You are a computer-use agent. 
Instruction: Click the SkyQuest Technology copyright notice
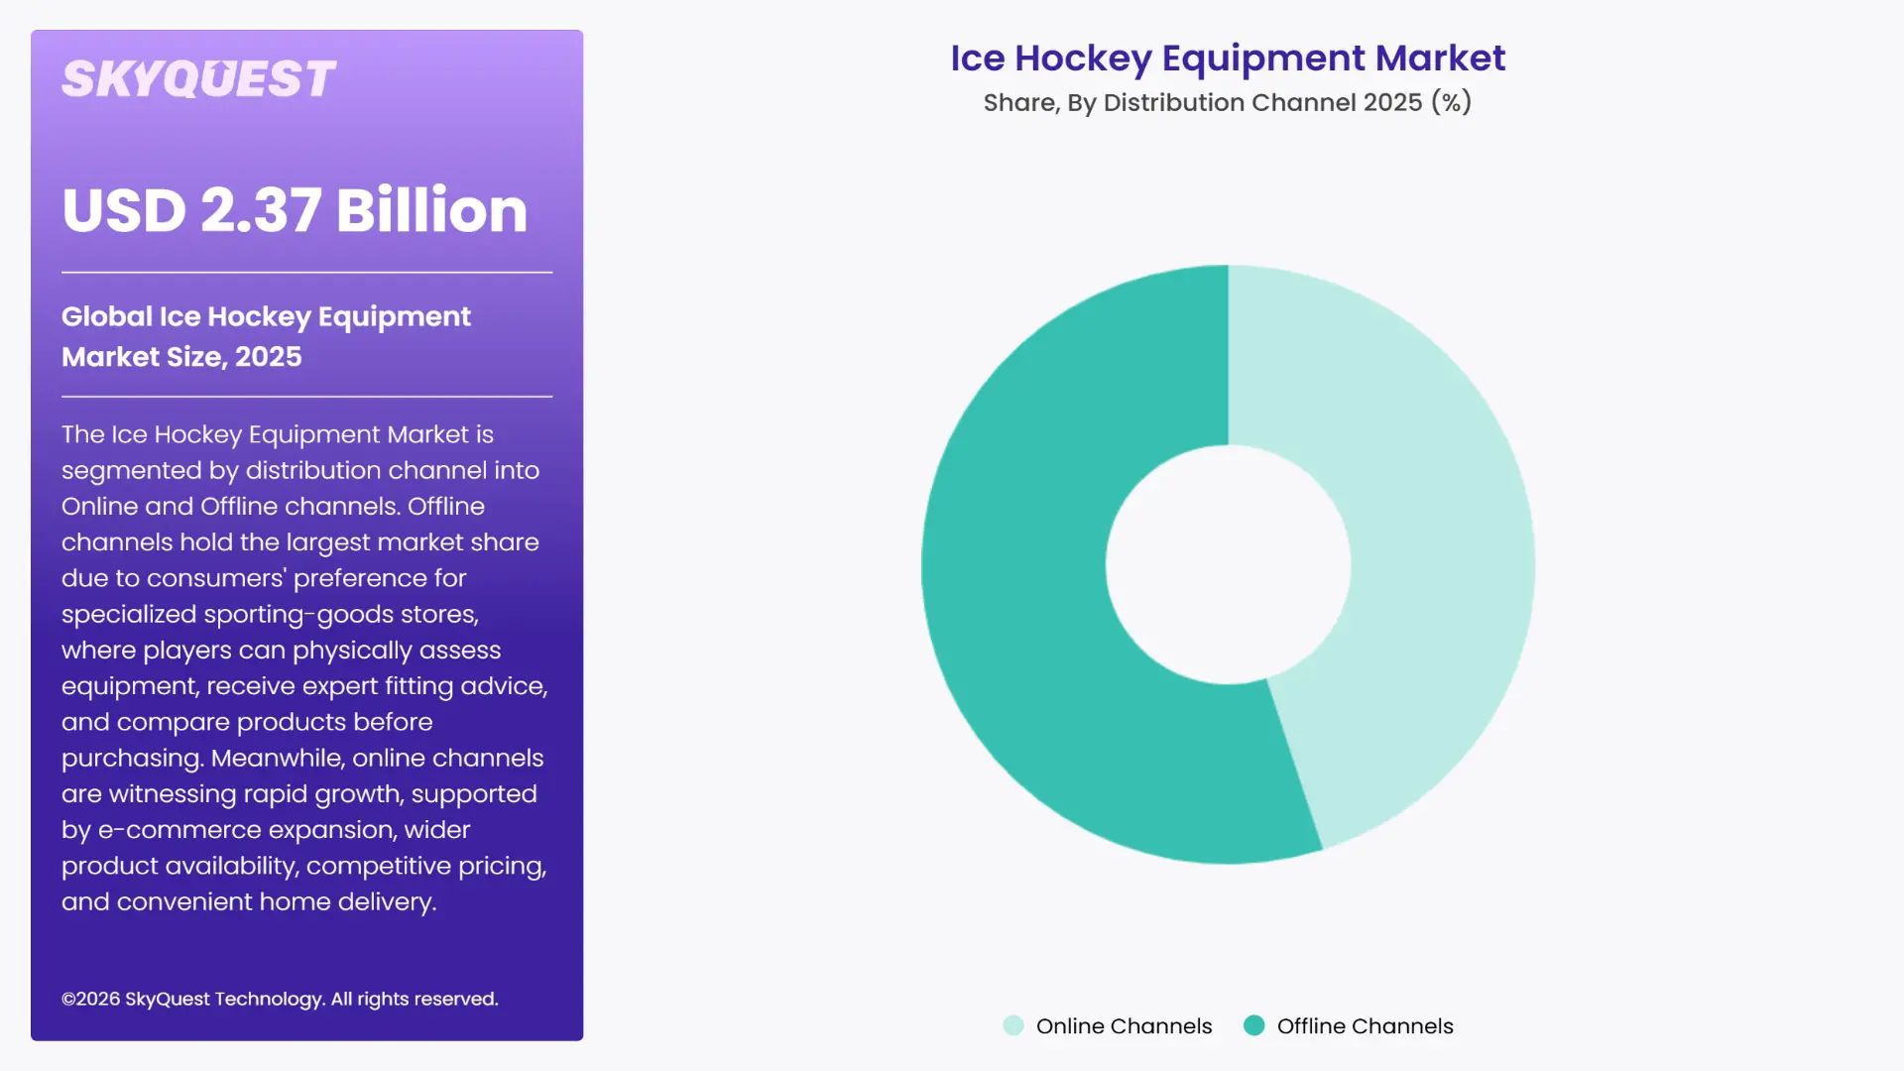coord(280,999)
